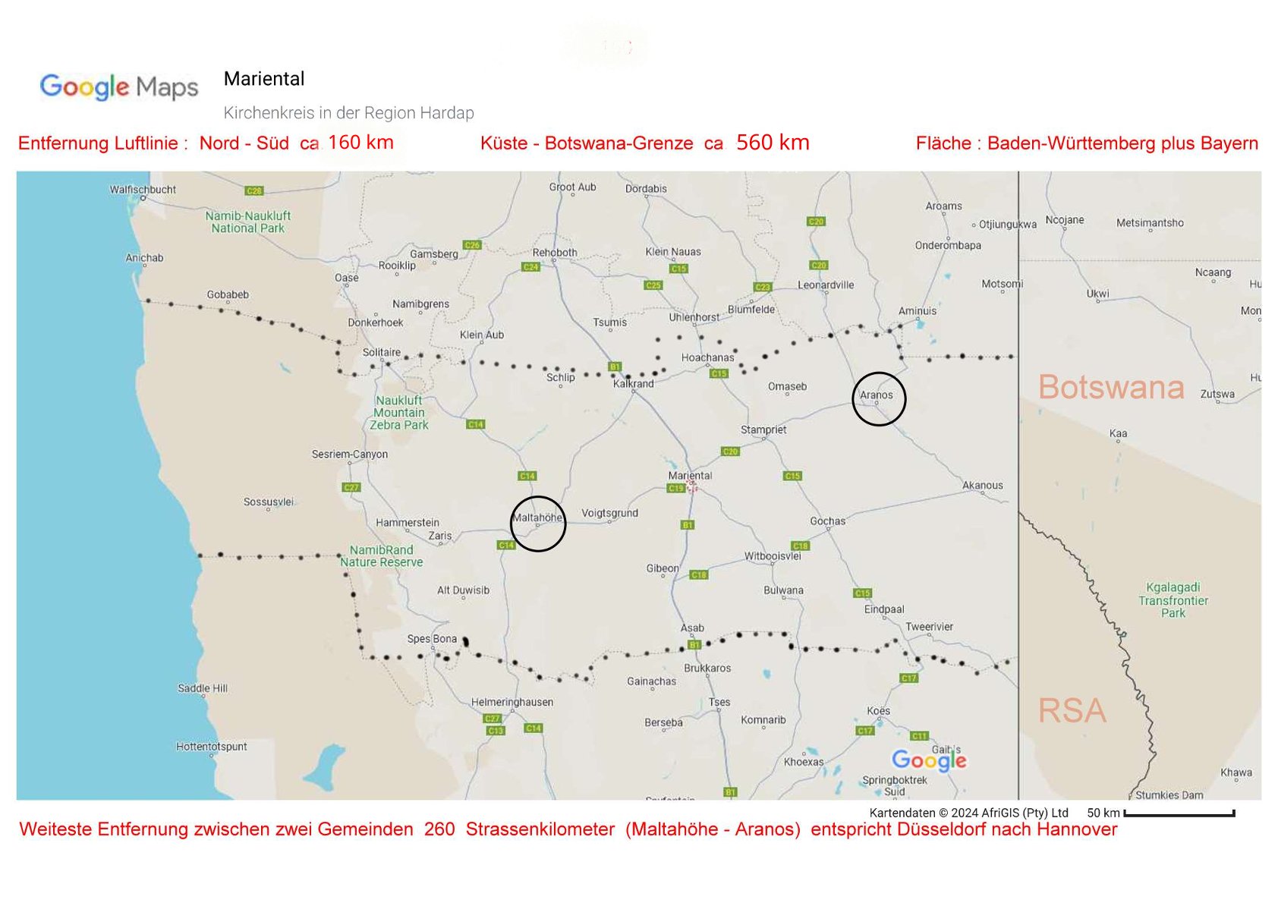Select the circled Maltahöhe town label
Screen dimensions: 1278x903
tap(537, 518)
